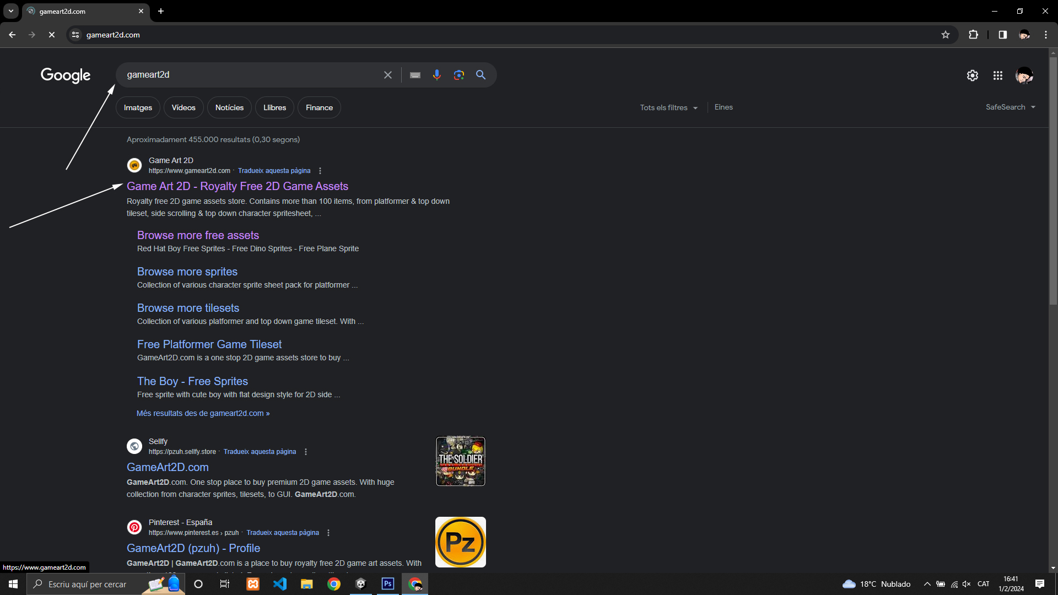Clear the search box text
Screen dimensions: 1058x595
point(388,75)
